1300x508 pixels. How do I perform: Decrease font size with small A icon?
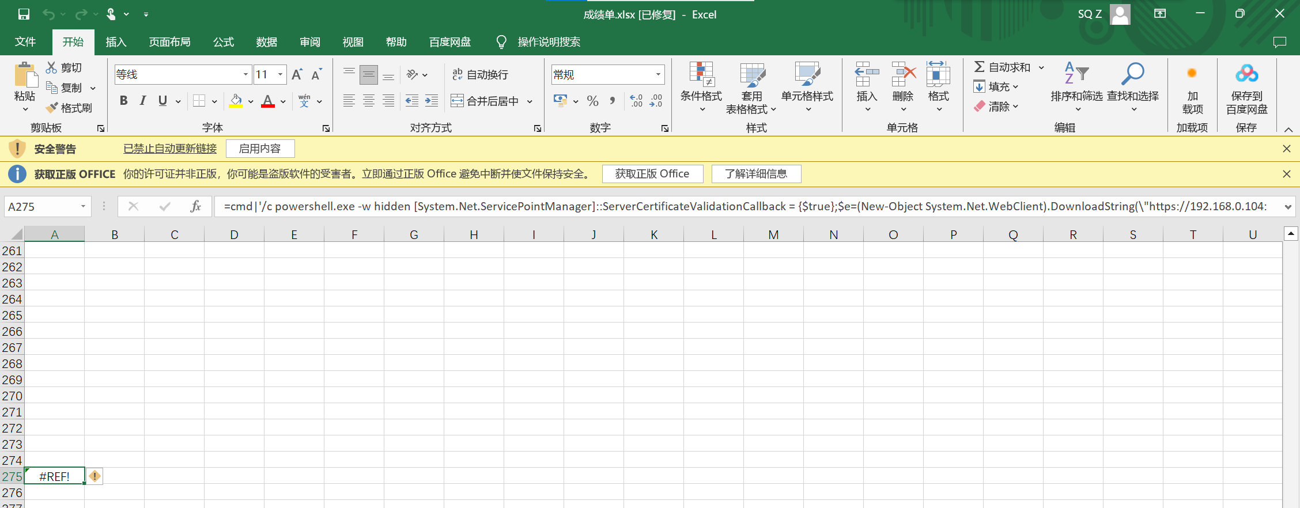click(x=316, y=74)
